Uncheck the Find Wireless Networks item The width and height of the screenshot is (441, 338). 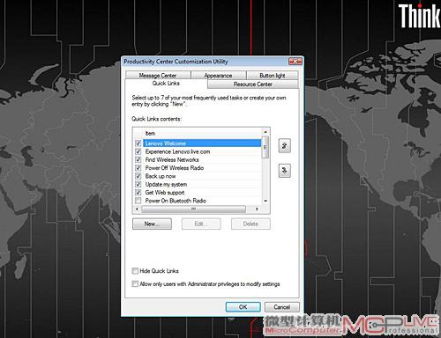point(138,159)
